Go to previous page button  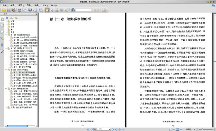coord(91,129)
